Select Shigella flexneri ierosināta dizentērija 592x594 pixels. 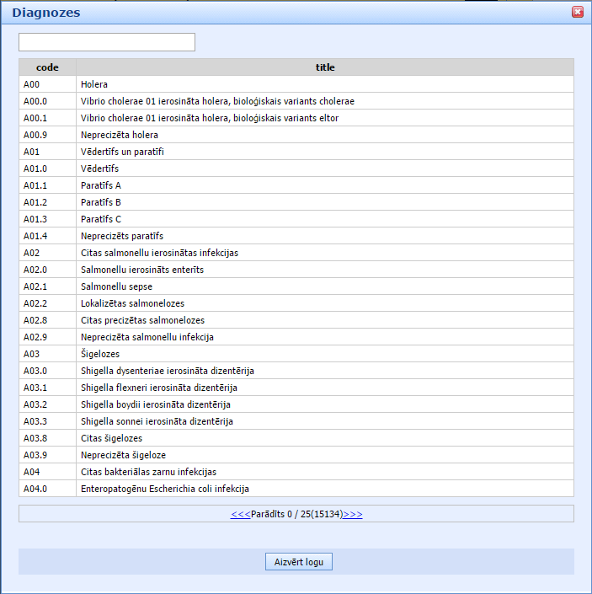[x=159, y=388]
